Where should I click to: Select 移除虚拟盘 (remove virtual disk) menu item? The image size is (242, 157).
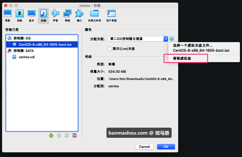point(182,58)
